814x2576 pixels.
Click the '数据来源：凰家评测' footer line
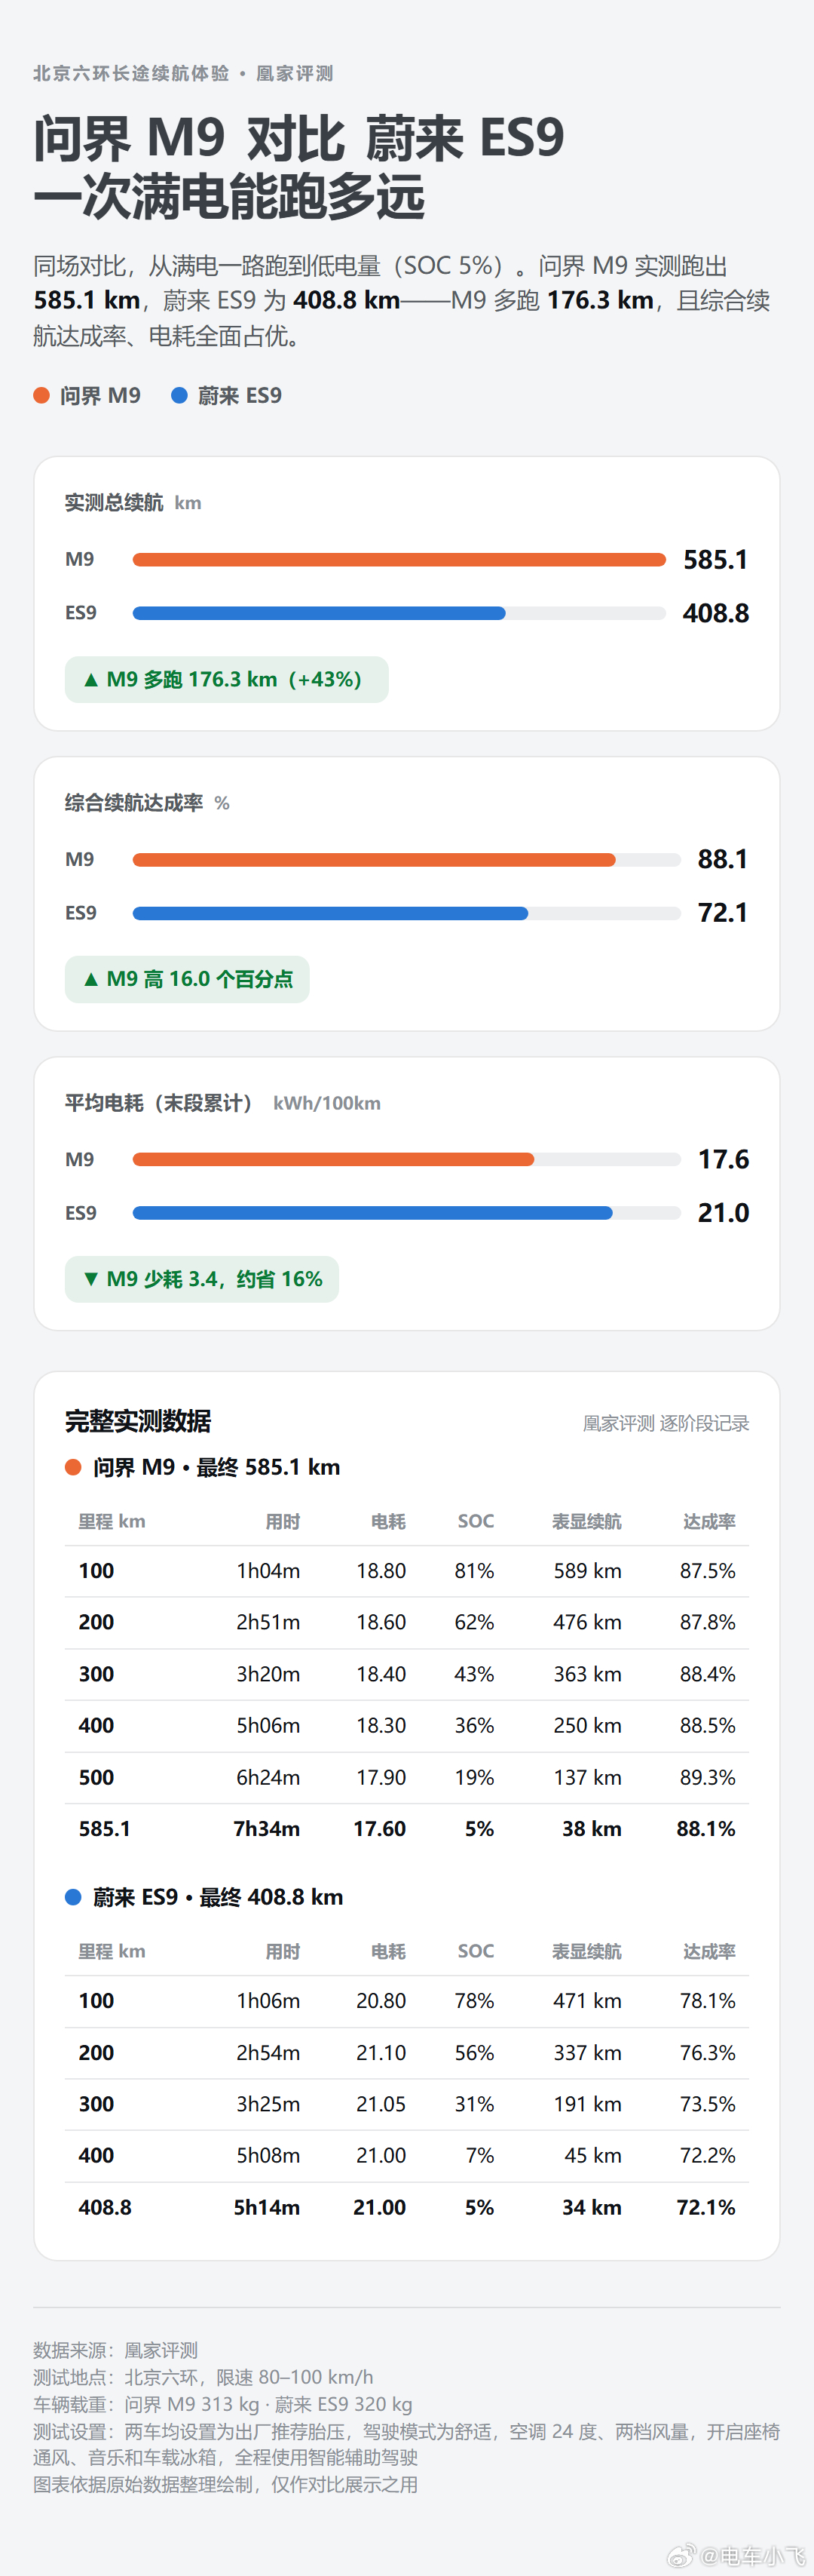point(116,2350)
